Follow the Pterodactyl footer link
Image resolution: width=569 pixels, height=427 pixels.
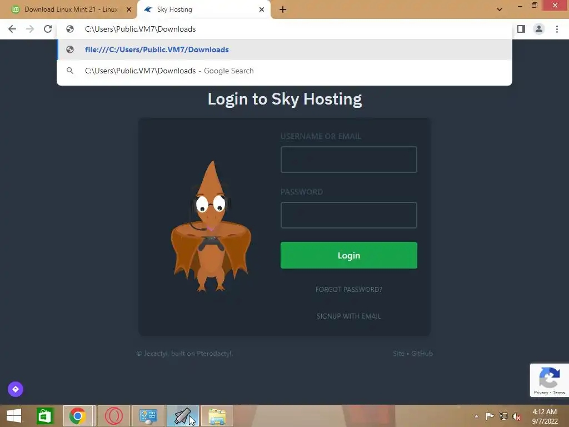click(214, 353)
